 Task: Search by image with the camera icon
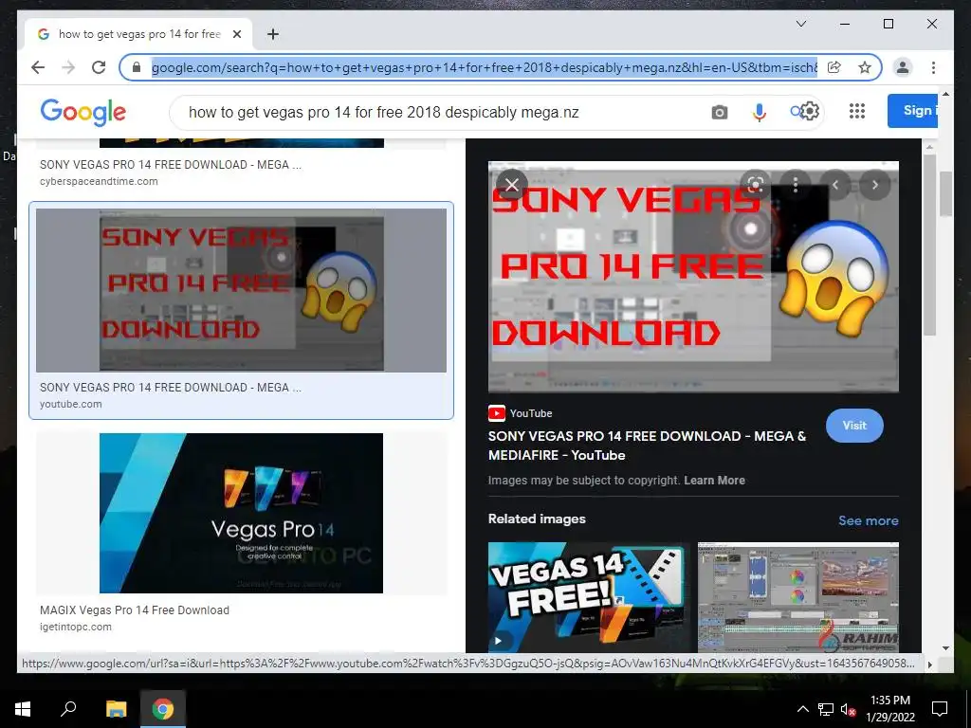coord(719,112)
